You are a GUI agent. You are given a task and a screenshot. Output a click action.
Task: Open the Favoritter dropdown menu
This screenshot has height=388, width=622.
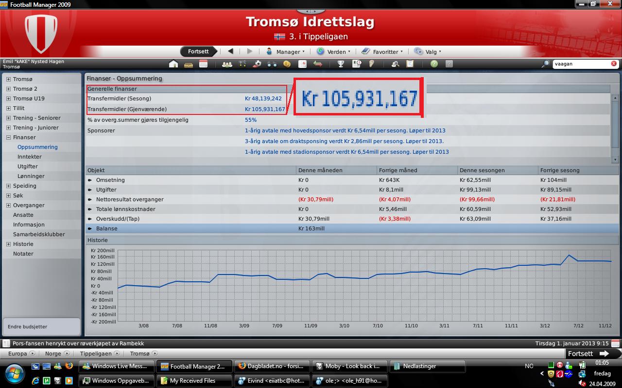[x=382, y=51]
